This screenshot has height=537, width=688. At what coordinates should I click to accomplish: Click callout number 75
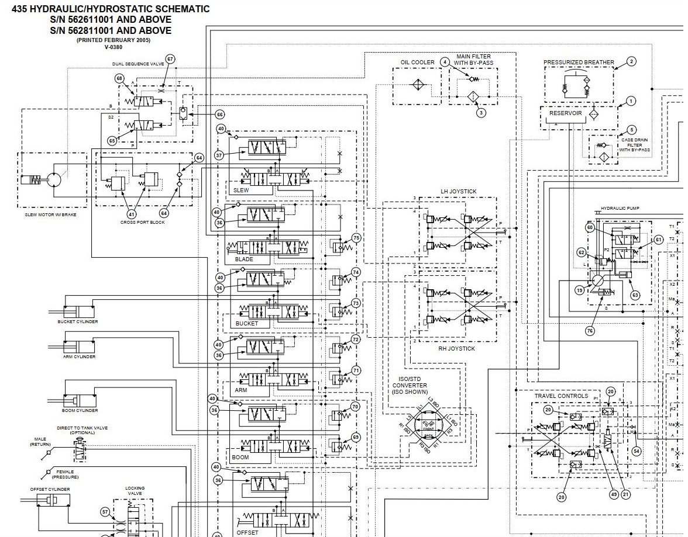pyautogui.click(x=356, y=238)
